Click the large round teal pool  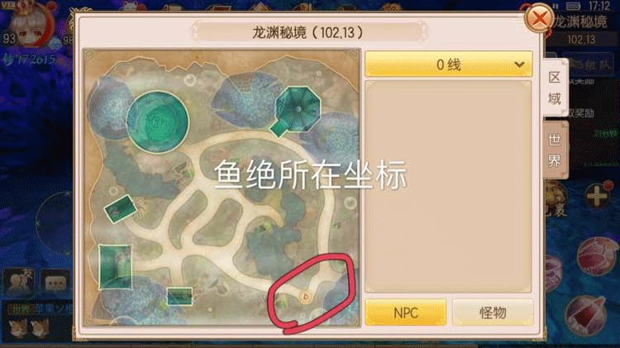coord(158,122)
